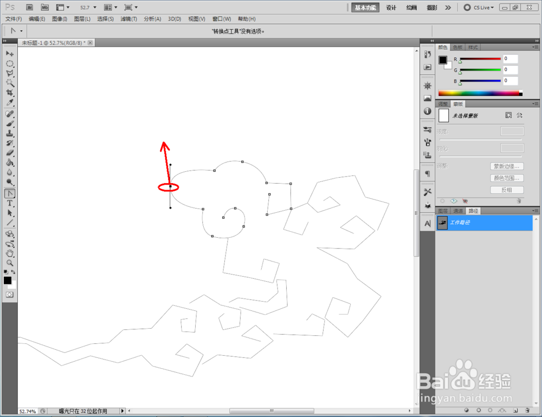Select the Horizontal Type tool

[10, 203]
